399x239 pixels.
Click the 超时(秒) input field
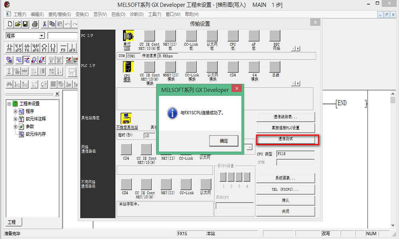point(149,136)
